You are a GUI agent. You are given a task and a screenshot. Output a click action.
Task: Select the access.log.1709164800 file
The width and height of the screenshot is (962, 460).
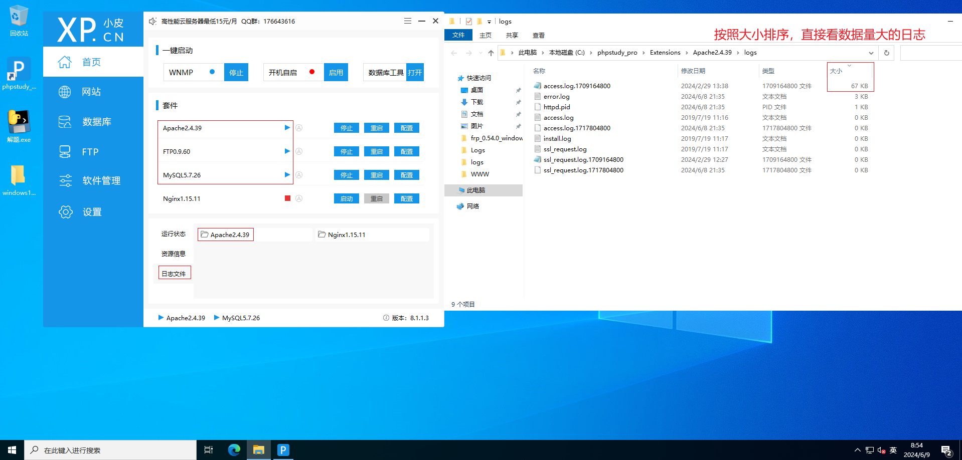click(577, 86)
